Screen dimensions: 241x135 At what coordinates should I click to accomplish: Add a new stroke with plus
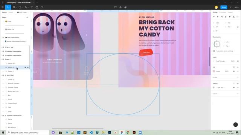[238, 77]
